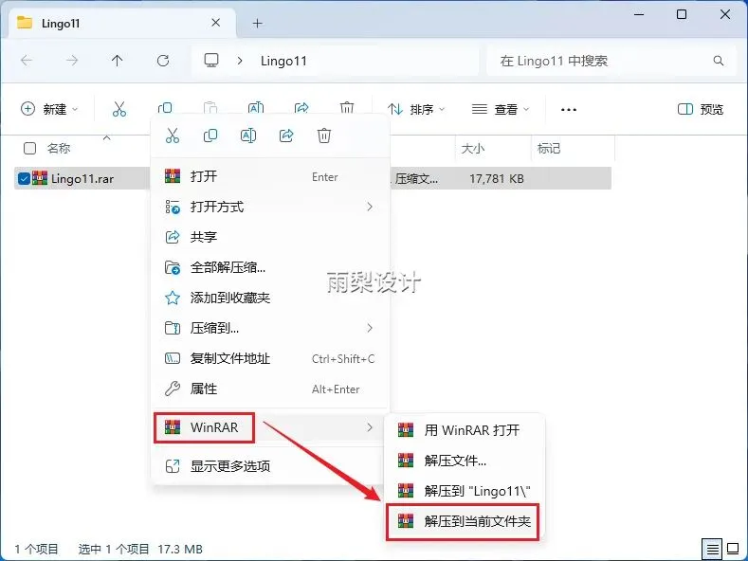Click the Lingo11 breadcrumb in the address bar
The height and width of the screenshot is (561, 748).
click(283, 61)
